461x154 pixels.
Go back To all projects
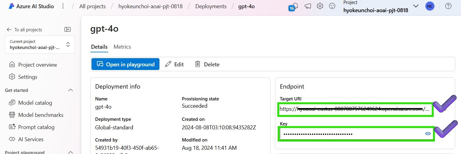coord(24,30)
